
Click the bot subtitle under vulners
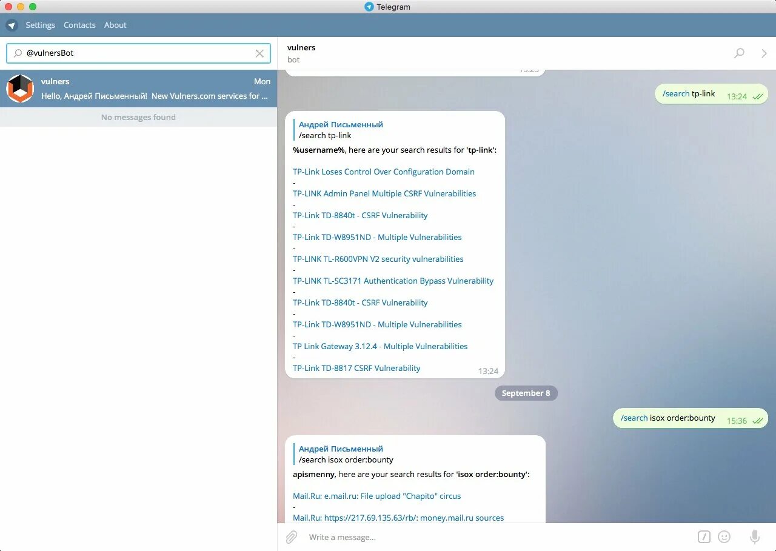(x=293, y=59)
